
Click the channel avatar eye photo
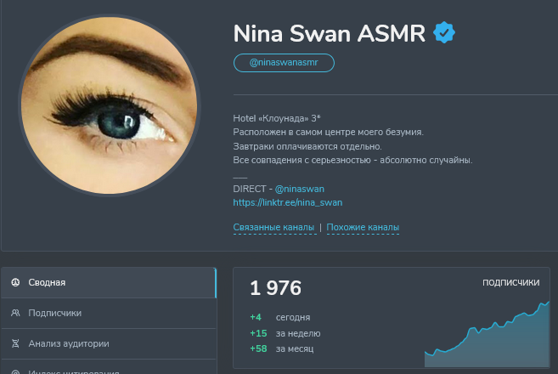pos(110,105)
